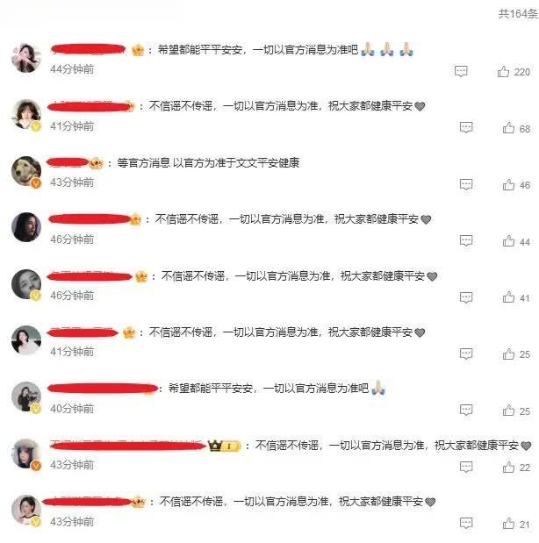Click the 等官方消息 comment text
The image size is (539, 543).
pyautogui.click(x=208, y=163)
